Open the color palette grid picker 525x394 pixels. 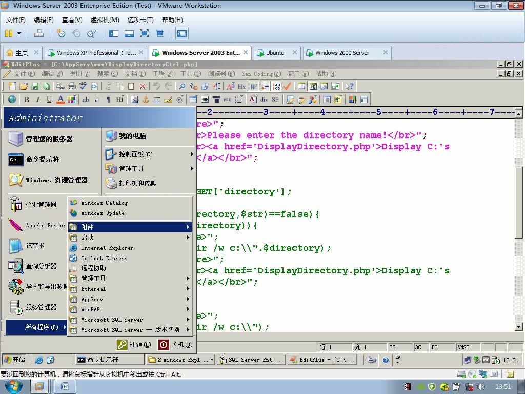(72, 99)
